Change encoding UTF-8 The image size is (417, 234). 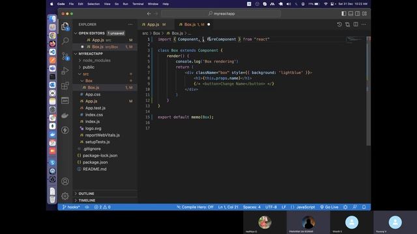271,207
